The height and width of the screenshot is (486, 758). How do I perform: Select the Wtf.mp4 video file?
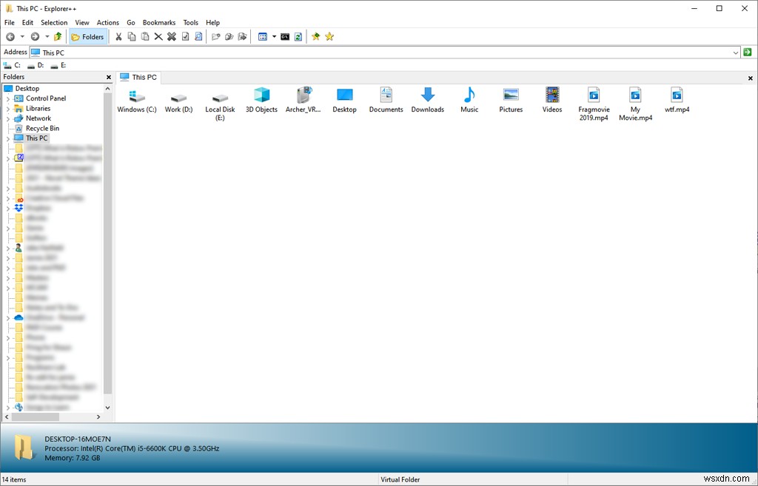(677, 97)
